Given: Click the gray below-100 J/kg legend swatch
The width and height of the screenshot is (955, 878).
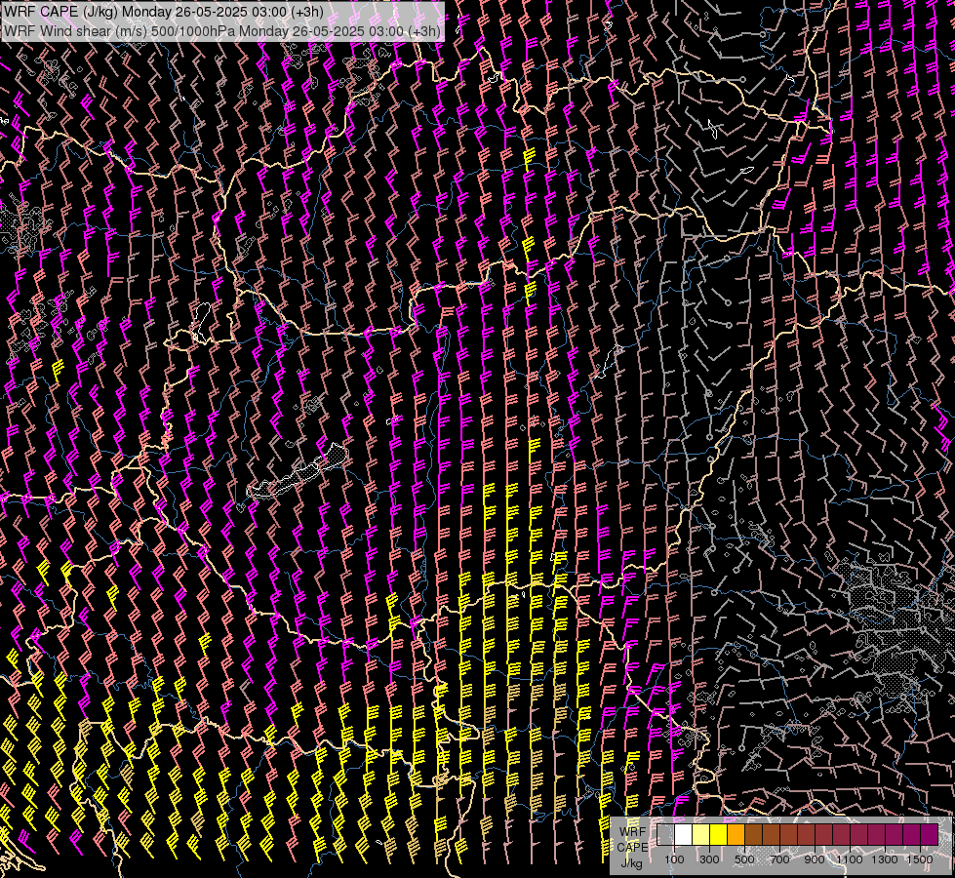Looking at the screenshot, I should pyautogui.click(x=665, y=835).
